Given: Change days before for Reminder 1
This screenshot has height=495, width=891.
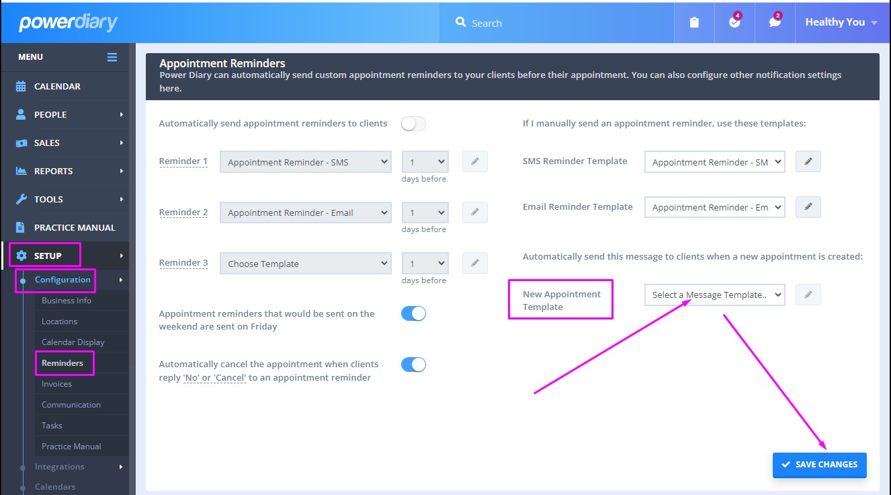Looking at the screenshot, I should tap(425, 161).
